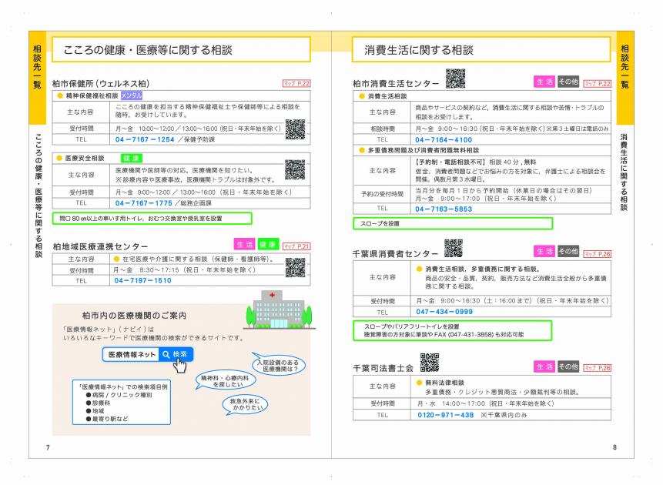
Task: Open マップ P.26 link for 千葉司法書士会
Action: [597, 368]
